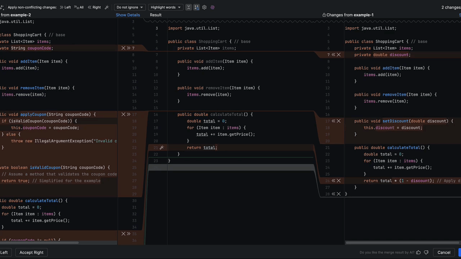
Task: Apply all changes from the left side
Action: click(66, 7)
